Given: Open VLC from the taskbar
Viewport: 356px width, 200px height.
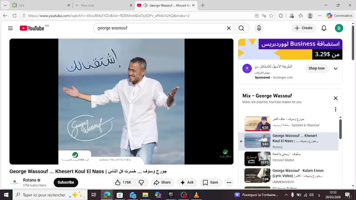Looking at the screenshot, I should click(x=196, y=195).
